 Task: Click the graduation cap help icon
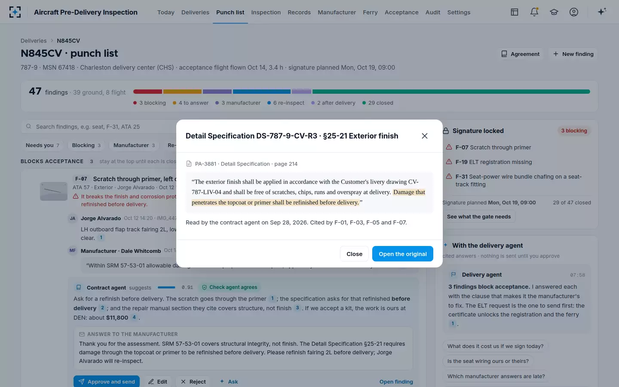click(x=554, y=12)
